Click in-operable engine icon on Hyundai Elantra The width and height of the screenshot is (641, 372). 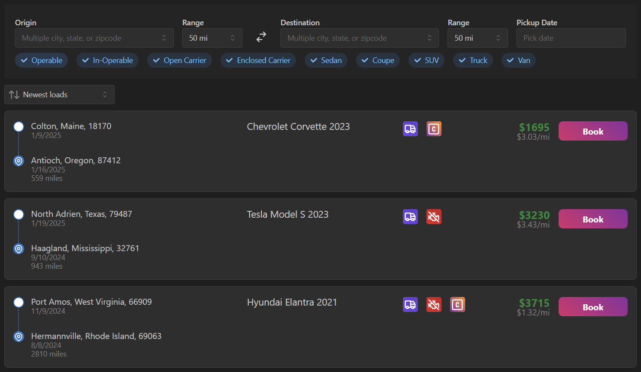click(434, 305)
